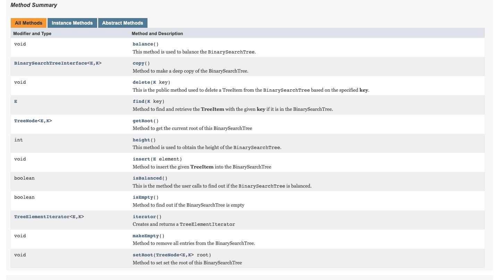This screenshot has width=499, height=280.
Task: Switch to the Abstract Methods tab
Action: (122, 23)
